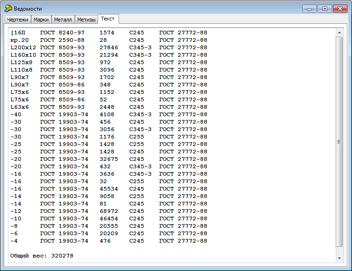Click 'ГОСТ 8509-86' in the 348 row
This screenshot has width=352, height=271.
[62, 85]
